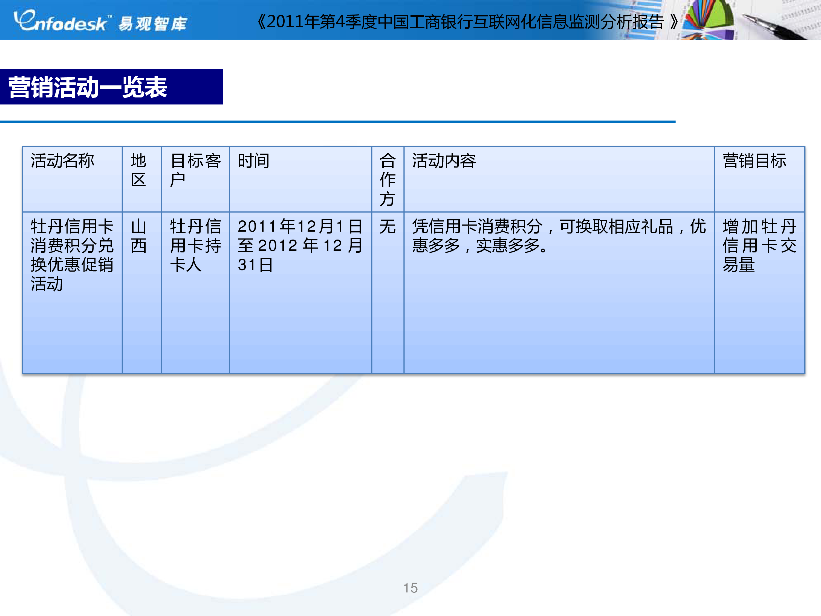The height and width of the screenshot is (616, 821).
Task: Click the 活动名称 column header
Action: (x=61, y=160)
